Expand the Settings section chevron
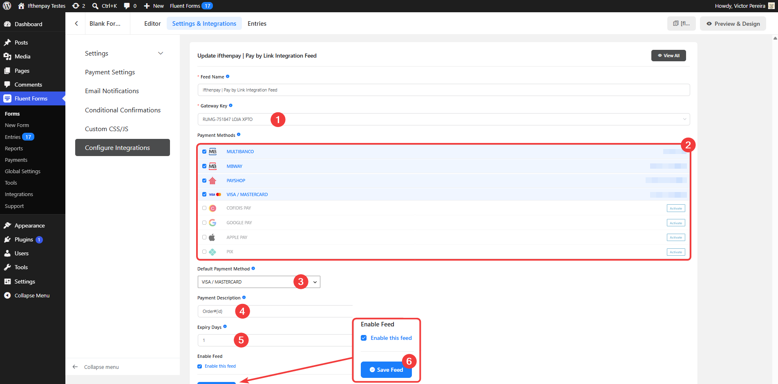The image size is (778, 384). coord(161,54)
